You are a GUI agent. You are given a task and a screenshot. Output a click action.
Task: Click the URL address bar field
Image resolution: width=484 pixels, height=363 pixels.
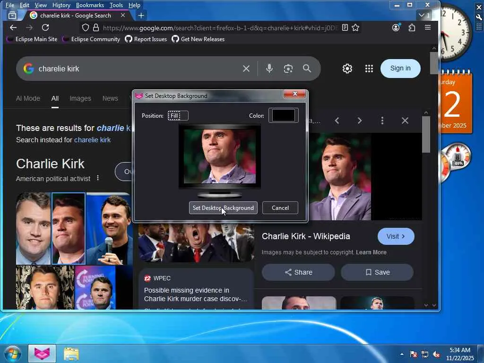click(219, 28)
